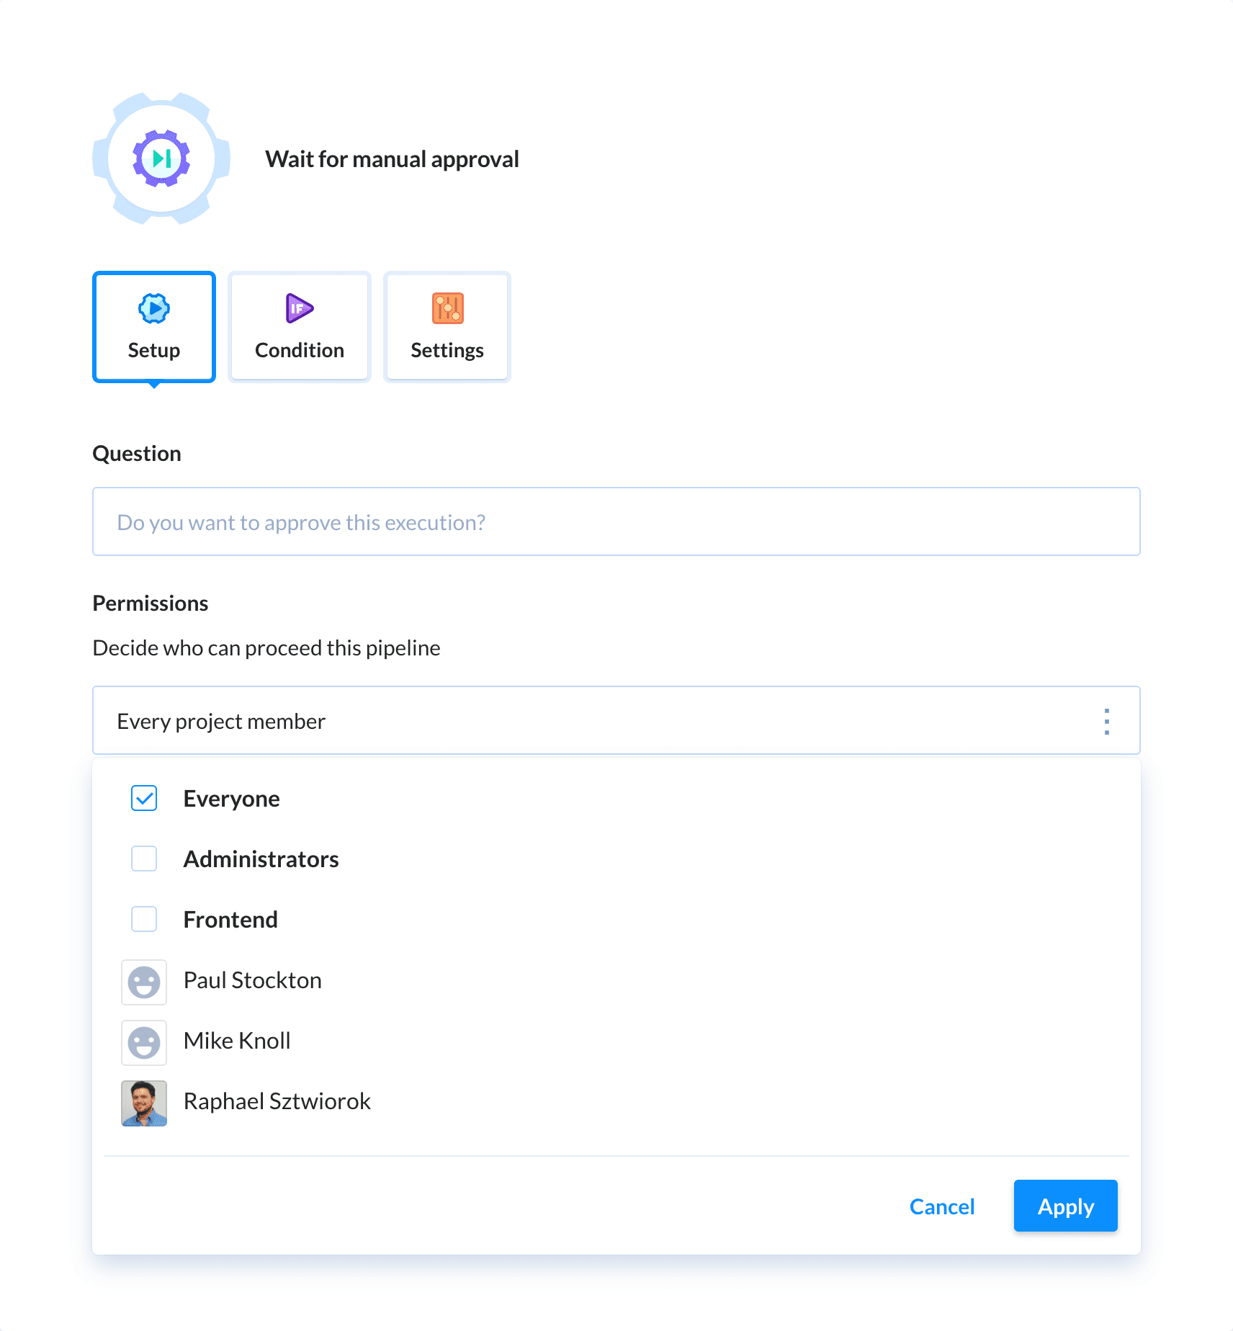This screenshot has width=1233, height=1331.
Task: Click the Apply button
Action: (x=1065, y=1206)
